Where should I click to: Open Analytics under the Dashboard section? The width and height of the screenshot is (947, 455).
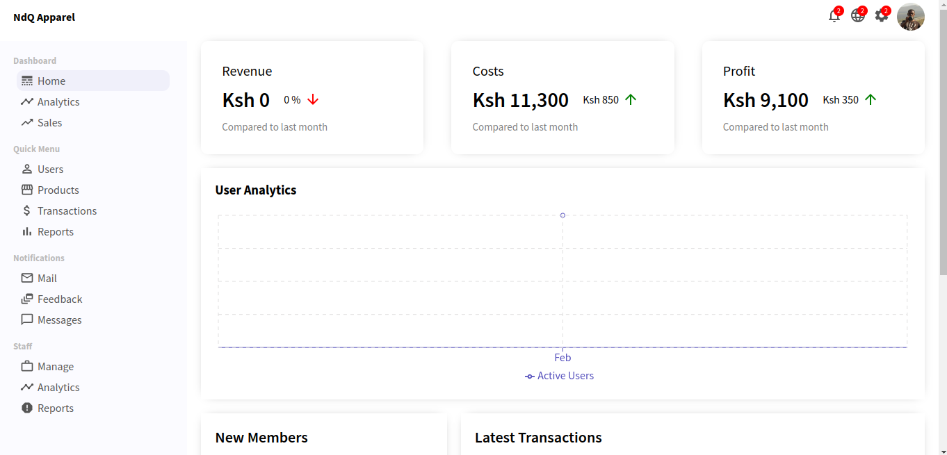click(x=58, y=101)
